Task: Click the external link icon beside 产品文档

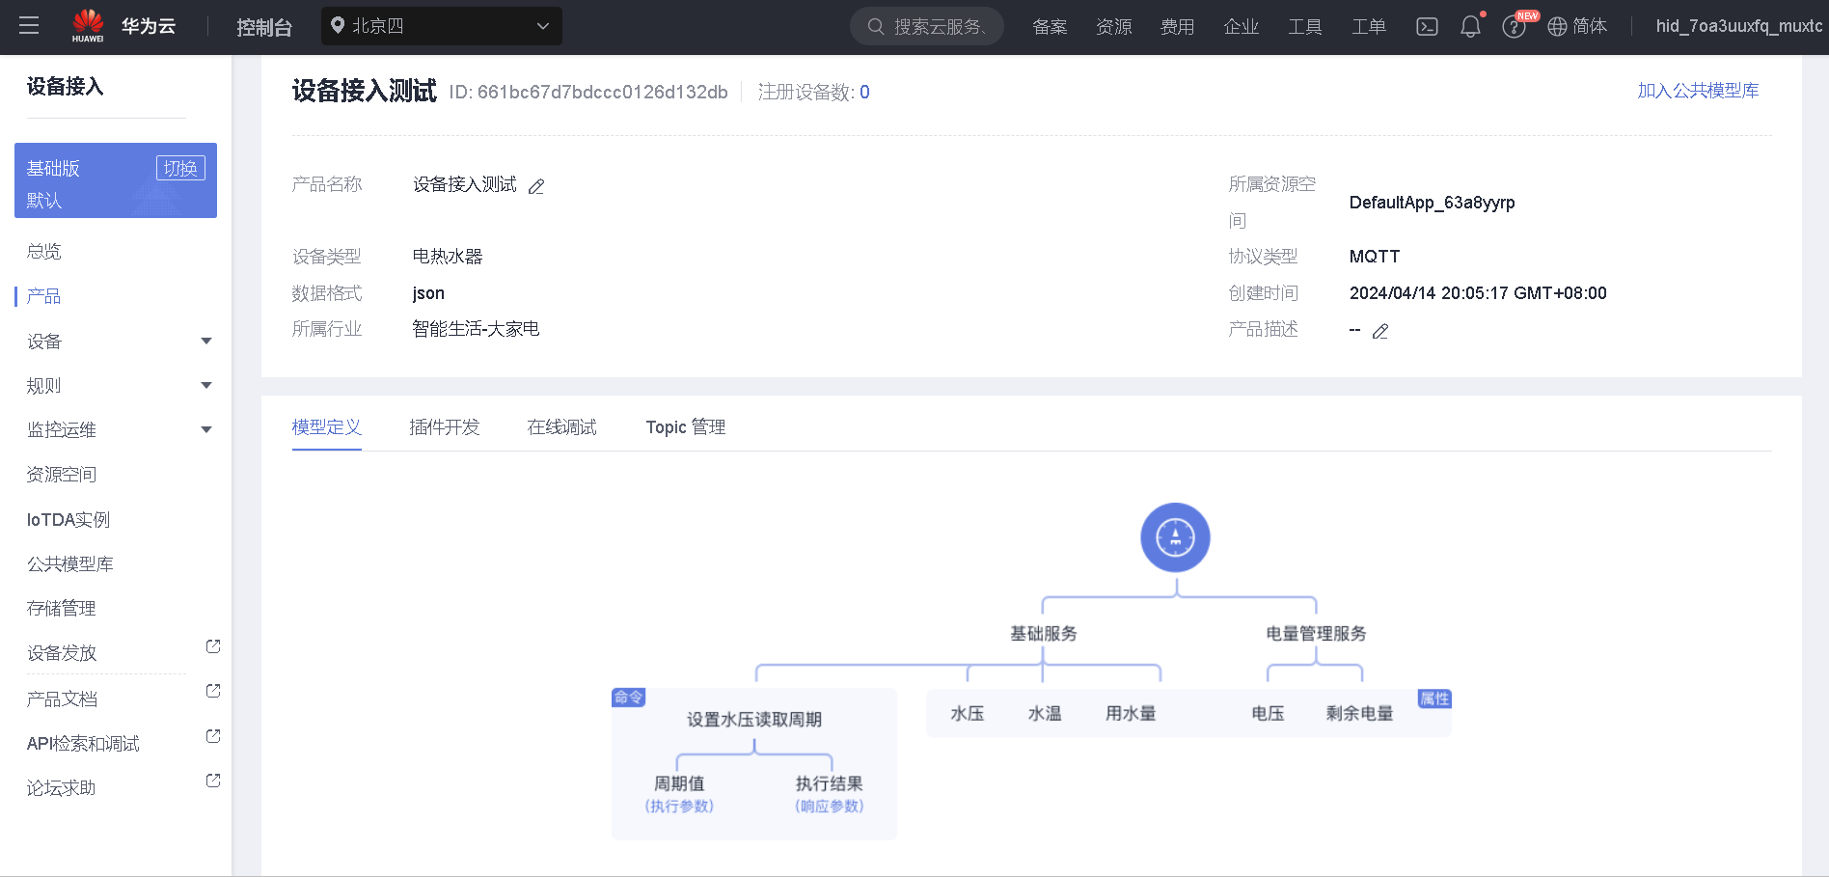Action: click(x=213, y=691)
